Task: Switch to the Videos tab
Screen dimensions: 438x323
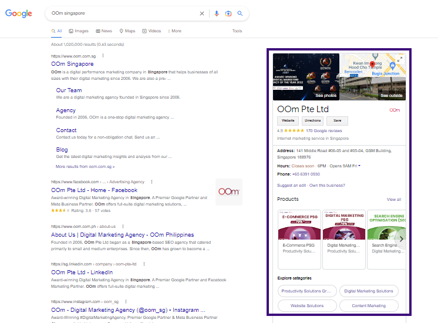Action: (151, 31)
